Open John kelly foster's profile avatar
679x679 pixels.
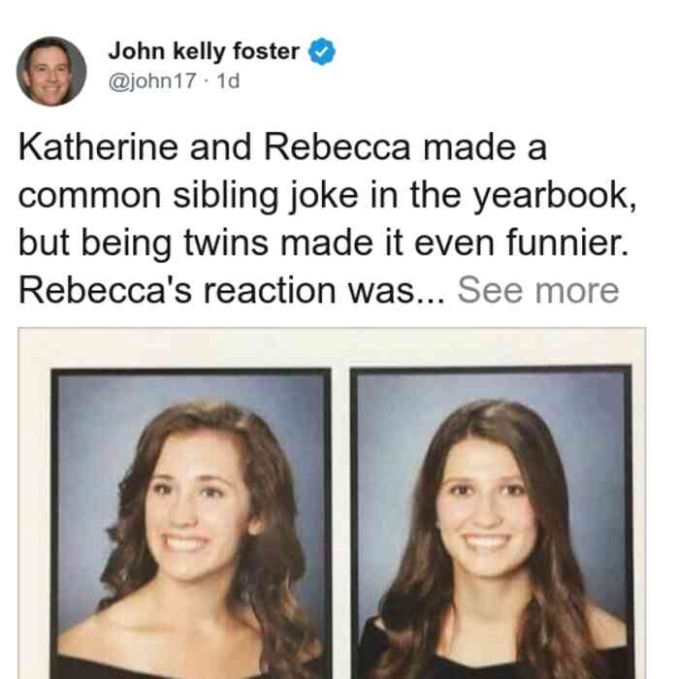click(51, 72)
